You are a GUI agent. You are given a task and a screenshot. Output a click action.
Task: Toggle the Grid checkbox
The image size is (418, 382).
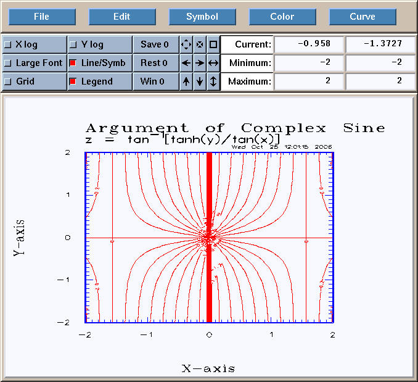7,81
